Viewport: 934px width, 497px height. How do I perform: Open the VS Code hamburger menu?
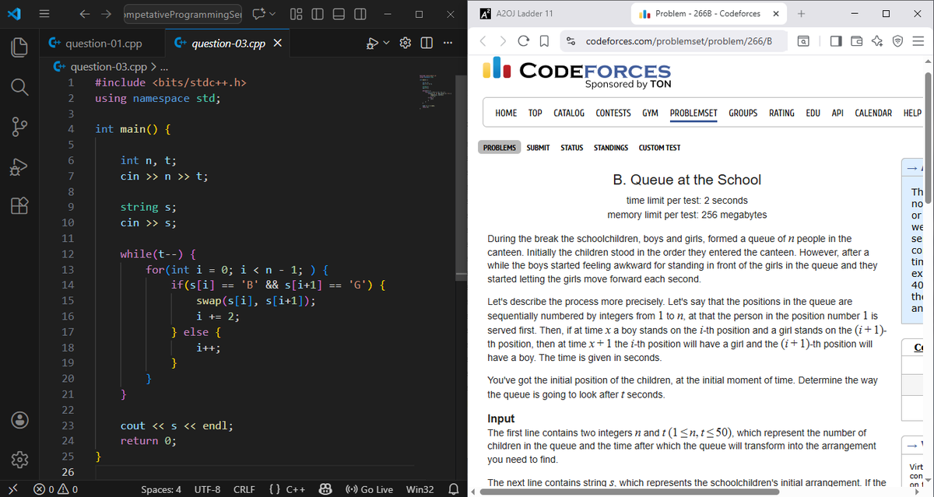(x=45, y=14)
